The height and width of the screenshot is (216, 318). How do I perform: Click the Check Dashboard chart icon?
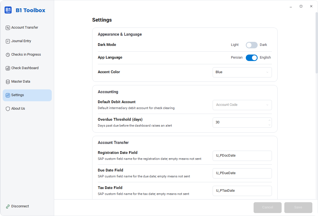(8, 68)
